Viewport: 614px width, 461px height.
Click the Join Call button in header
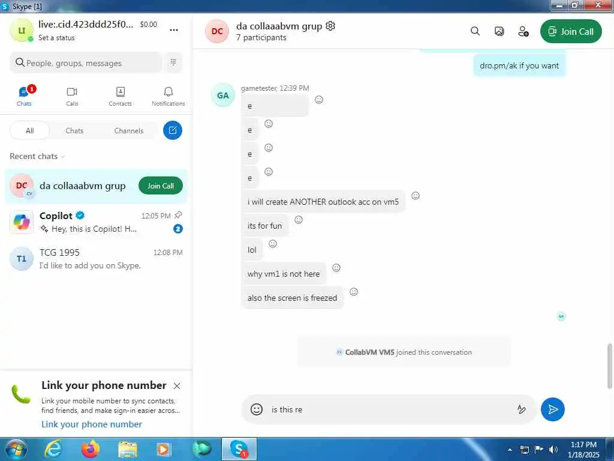[x=571, y=31]
